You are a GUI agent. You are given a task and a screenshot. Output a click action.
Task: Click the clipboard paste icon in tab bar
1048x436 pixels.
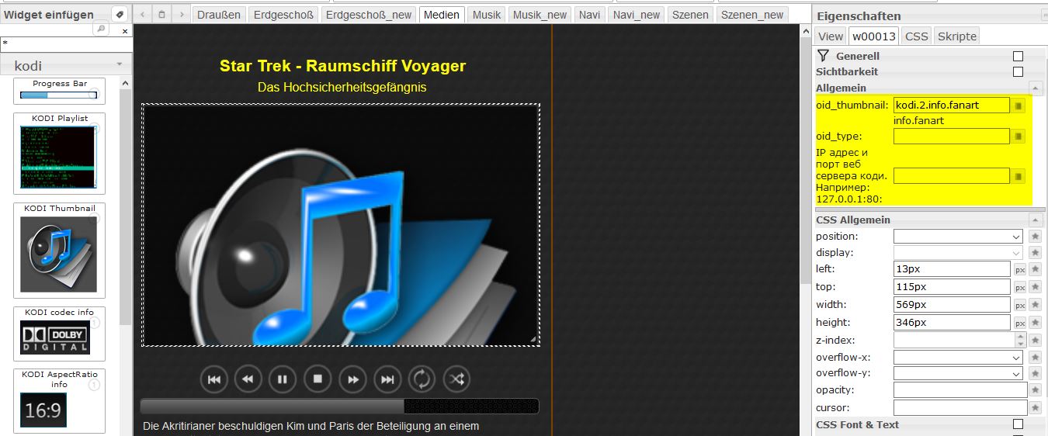point(161,14)
